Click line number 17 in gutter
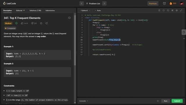 tap(81, 55)
